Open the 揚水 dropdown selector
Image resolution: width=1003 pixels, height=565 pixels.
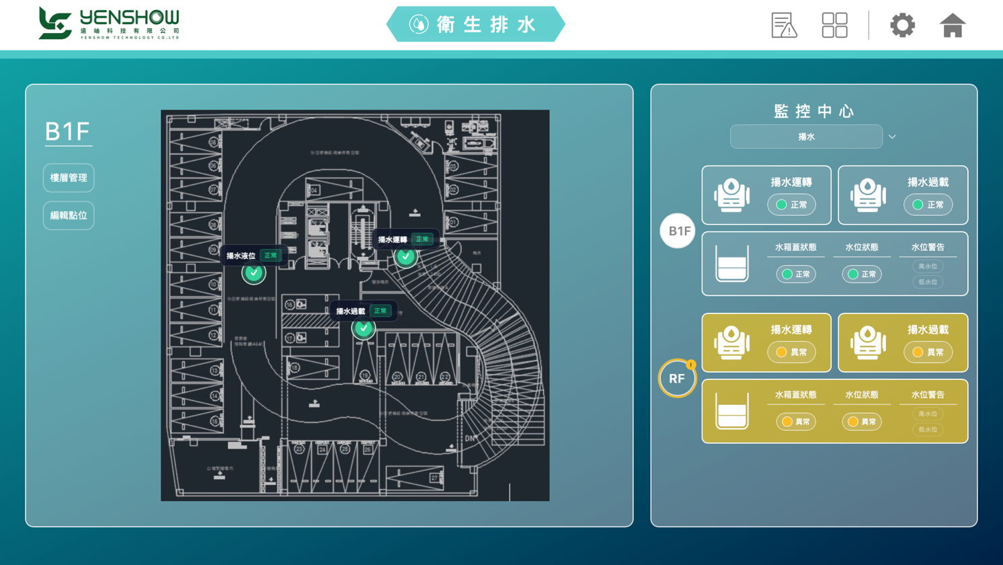[806, 137]
